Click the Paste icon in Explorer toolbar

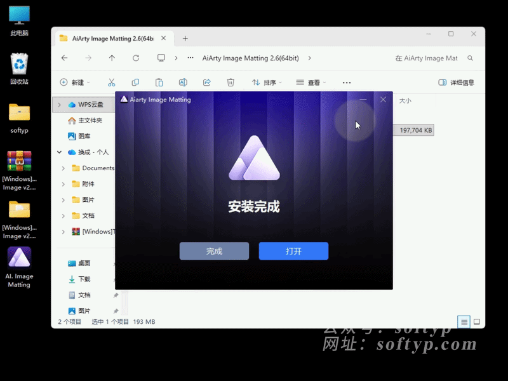coord(159,83)
